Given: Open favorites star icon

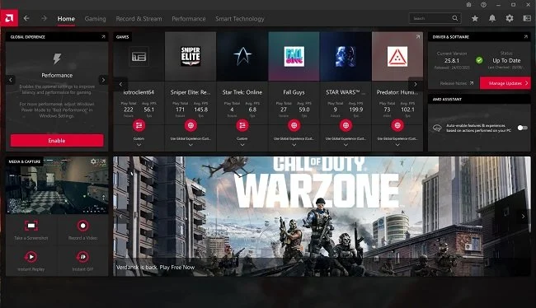Looking at the screenshot, I should point(475,18).
